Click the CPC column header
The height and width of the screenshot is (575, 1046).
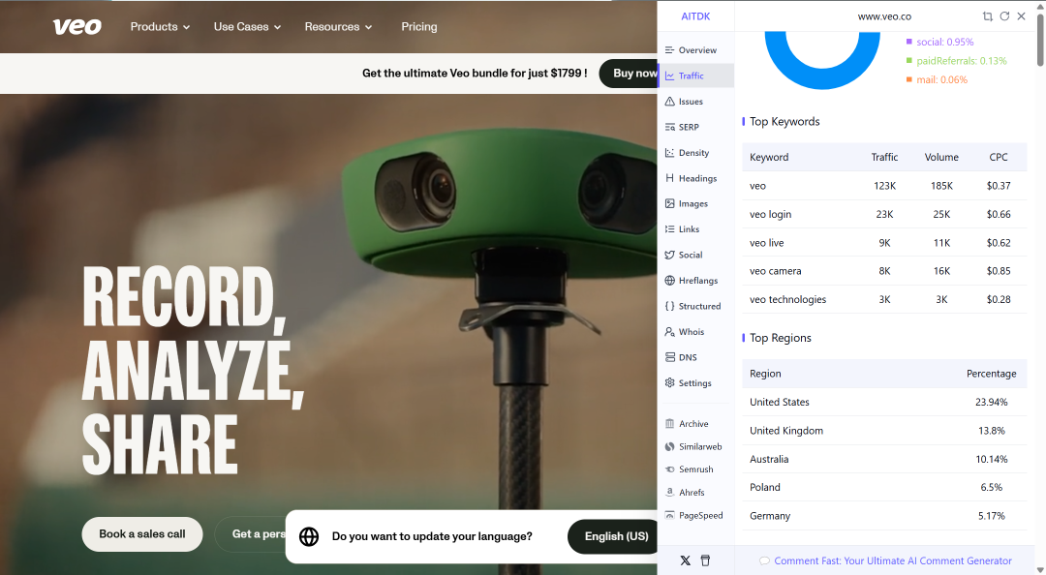[998, 158]
